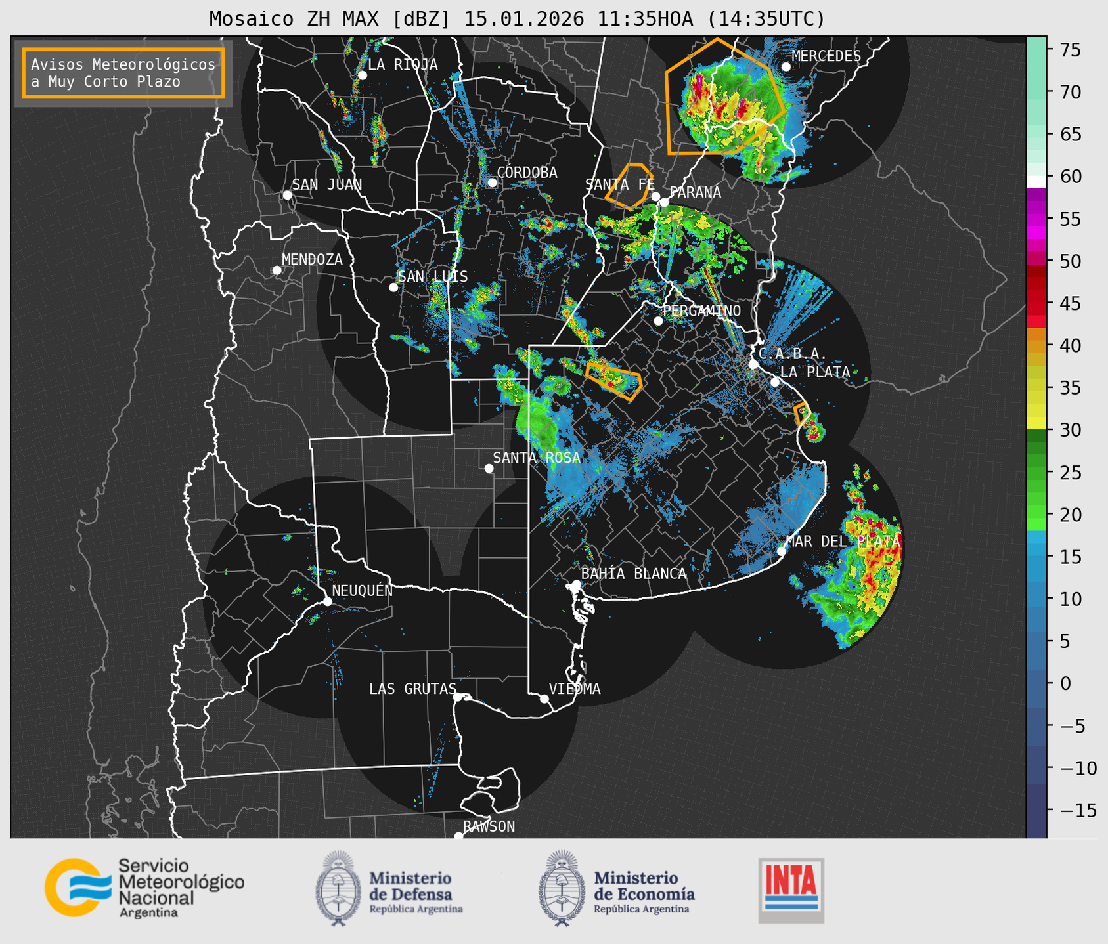Click the 'C.A.B.A.' city label
Screen dimensions: 1108x944
(792, 354)
